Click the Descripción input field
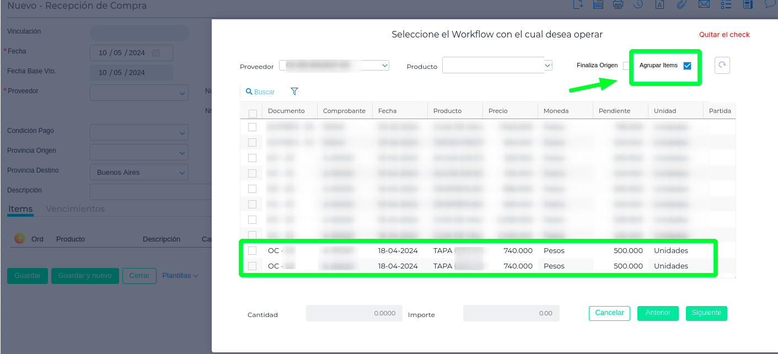Screen dimensions: 778x354 [x=151, y=192]
